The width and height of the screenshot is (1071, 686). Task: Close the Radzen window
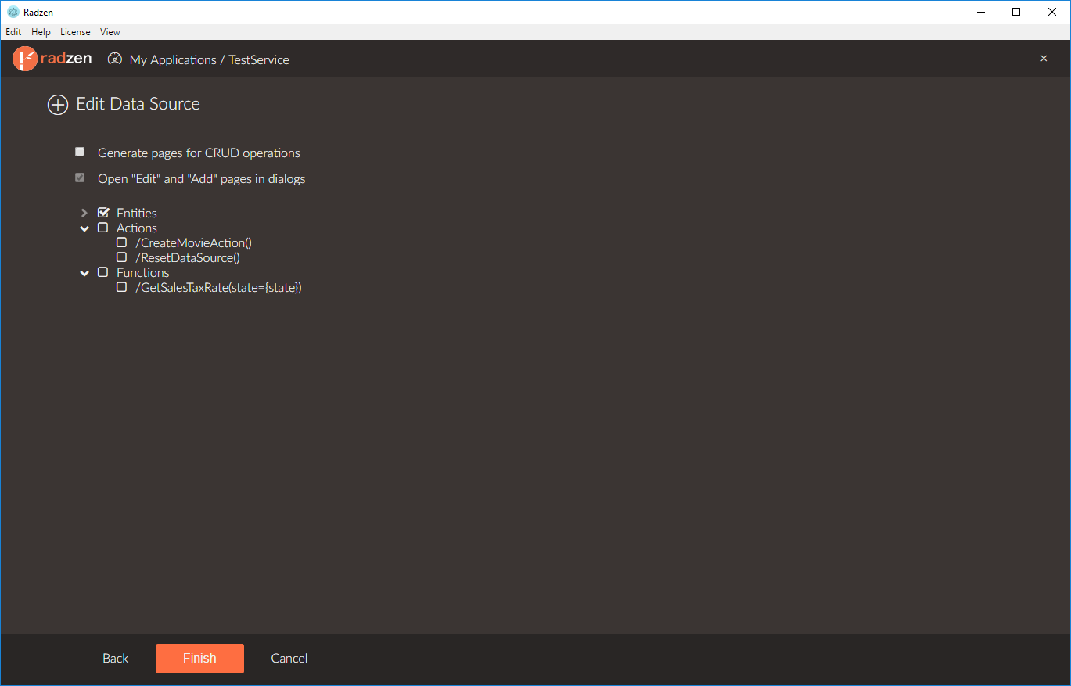(1052, 12)
